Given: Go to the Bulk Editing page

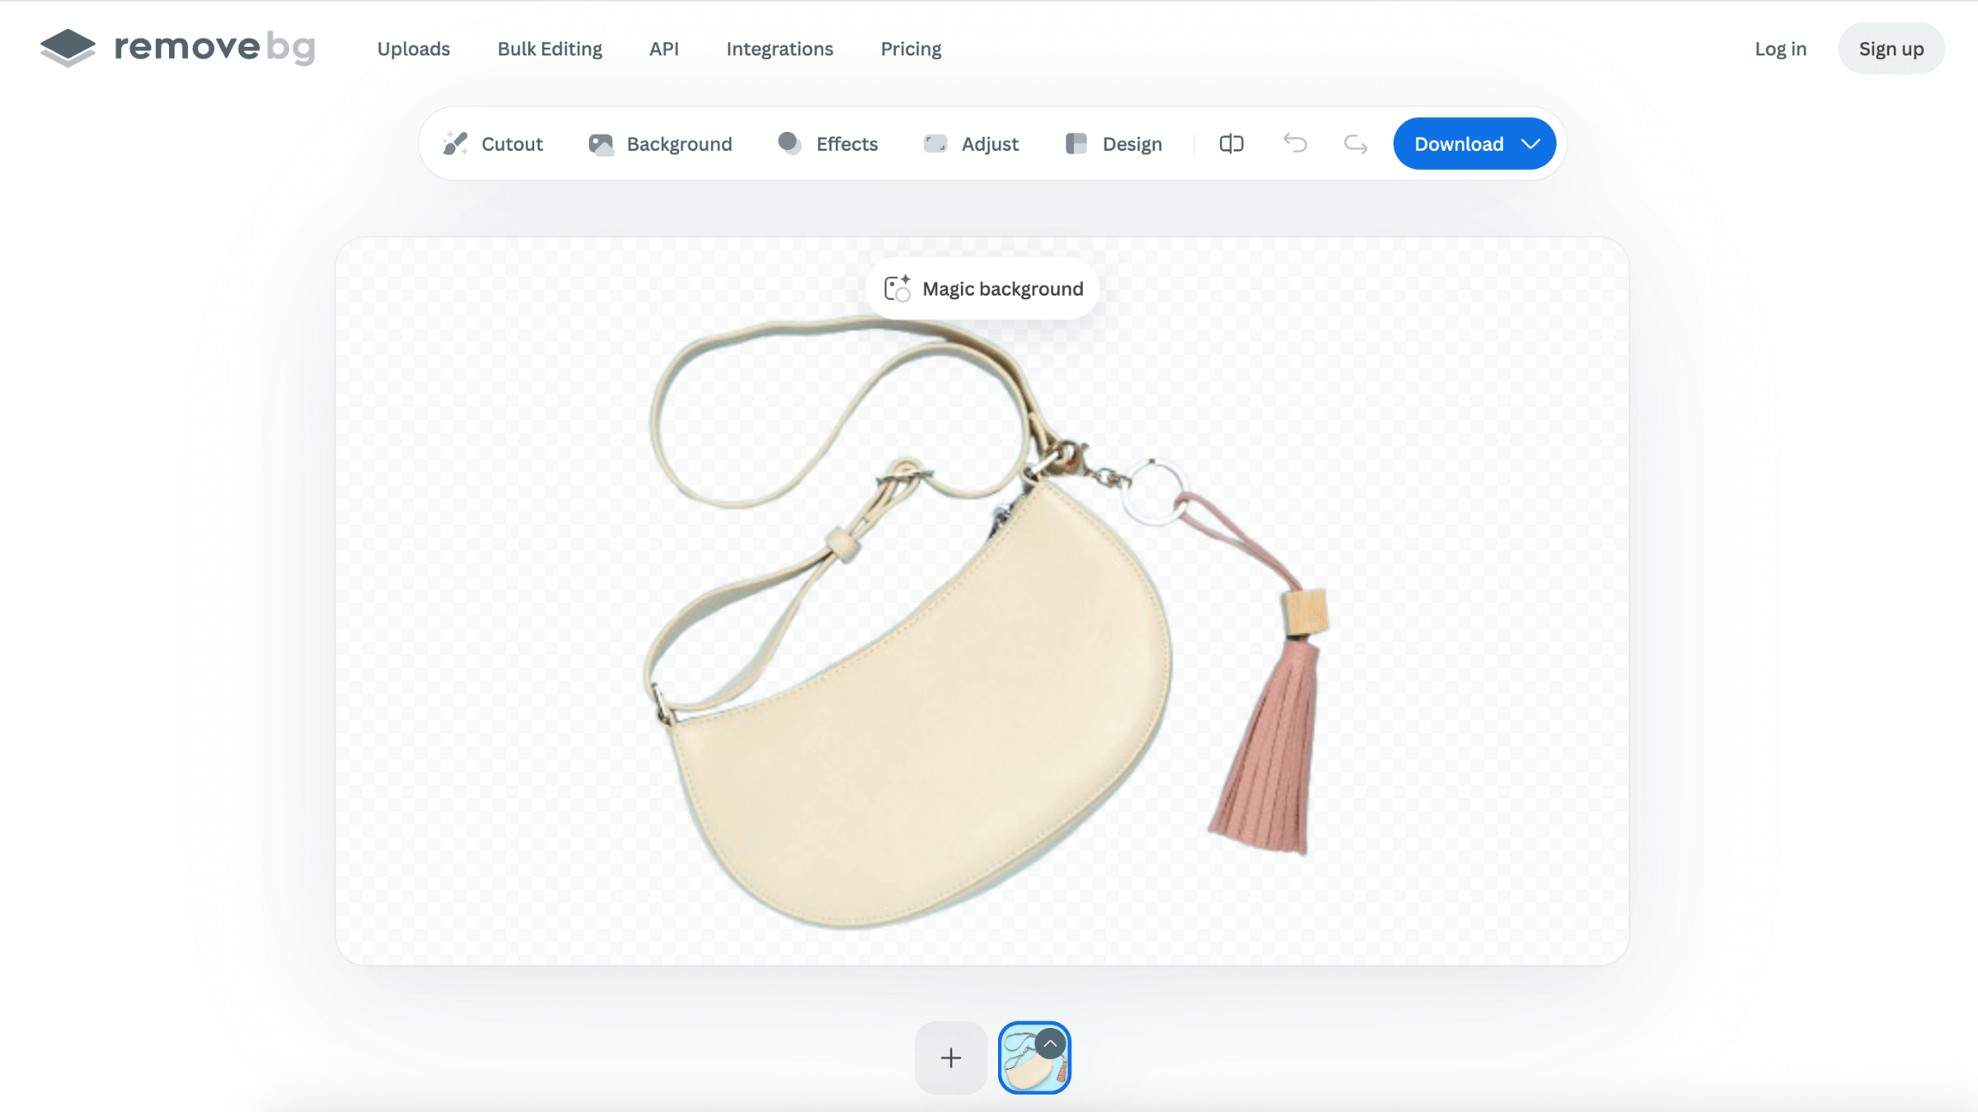Looking at the screenshot, I should [x=550, y=49].
